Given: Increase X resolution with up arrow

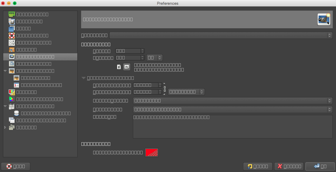Looking at the screenshot, I should coord(160,84).
